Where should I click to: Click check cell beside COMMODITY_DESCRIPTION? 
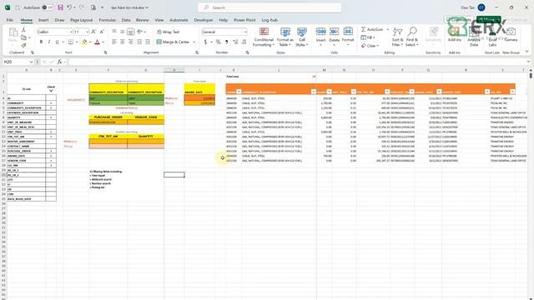[51, 107]
